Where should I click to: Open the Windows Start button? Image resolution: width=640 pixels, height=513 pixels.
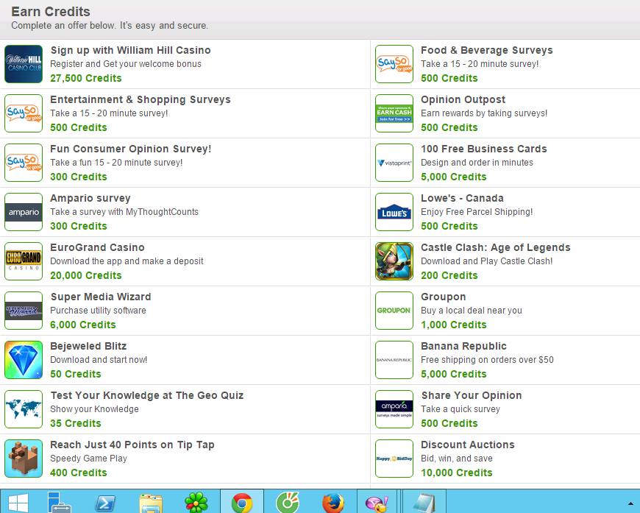point(18,502)
